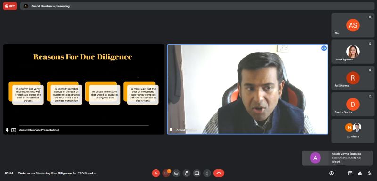The height and width of the screenshot is (181, 377).
Task: Click Akash Verma has joined notification
Action: (337, 158)
